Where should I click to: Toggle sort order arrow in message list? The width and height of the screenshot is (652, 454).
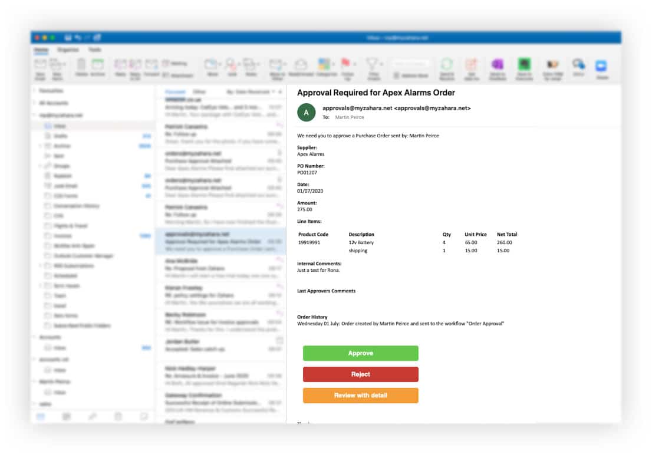point(280,91)
